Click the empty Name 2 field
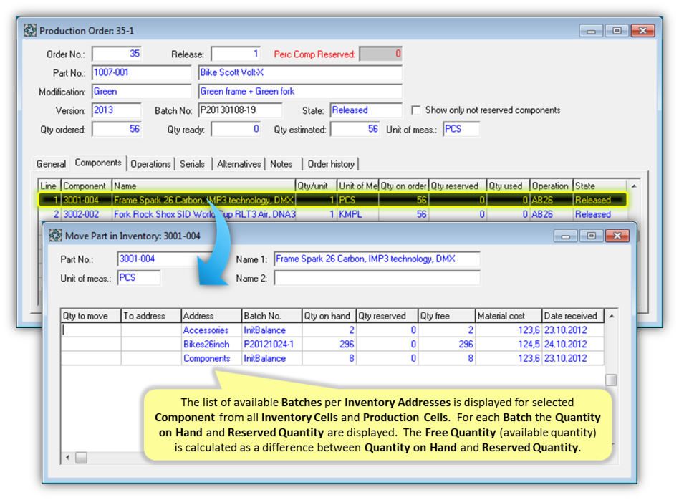This screenshot has height=500, width=679. (377, 278)
